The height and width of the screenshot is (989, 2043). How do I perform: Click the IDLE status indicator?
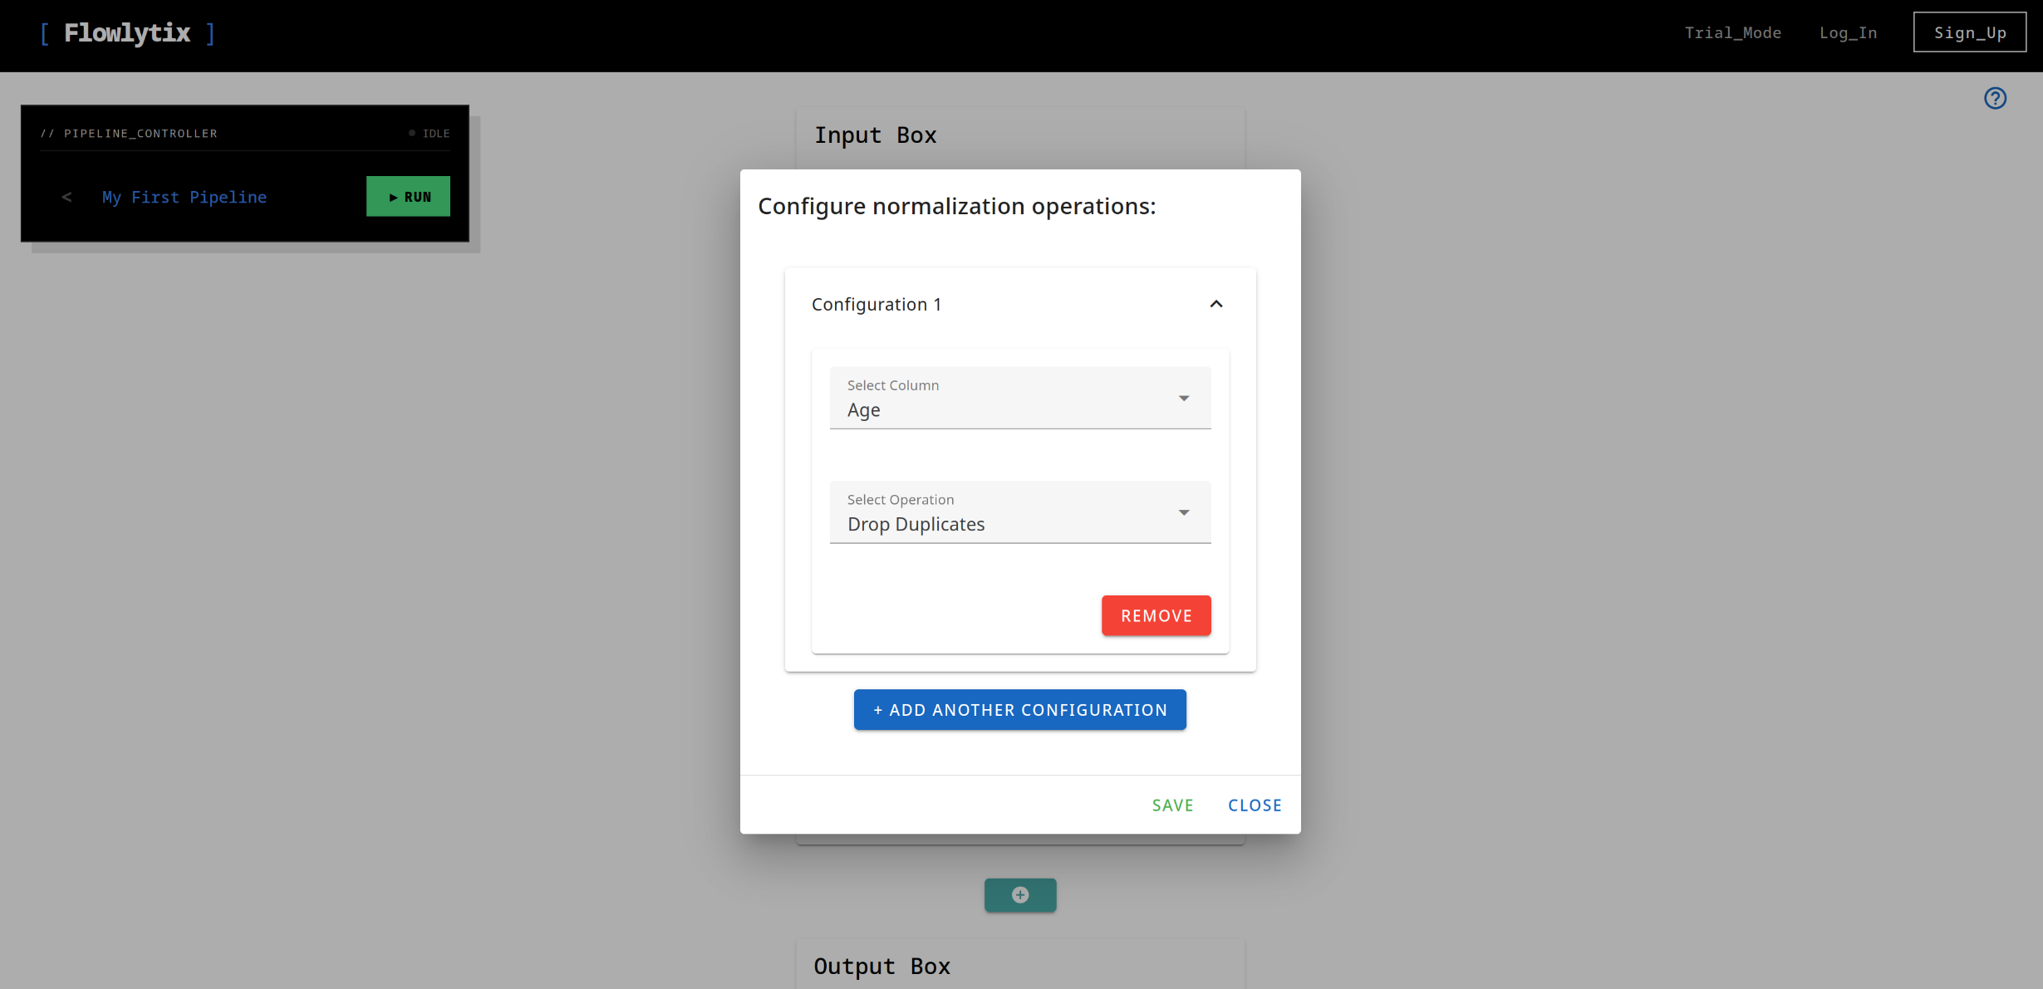click(x=430, y=134)
